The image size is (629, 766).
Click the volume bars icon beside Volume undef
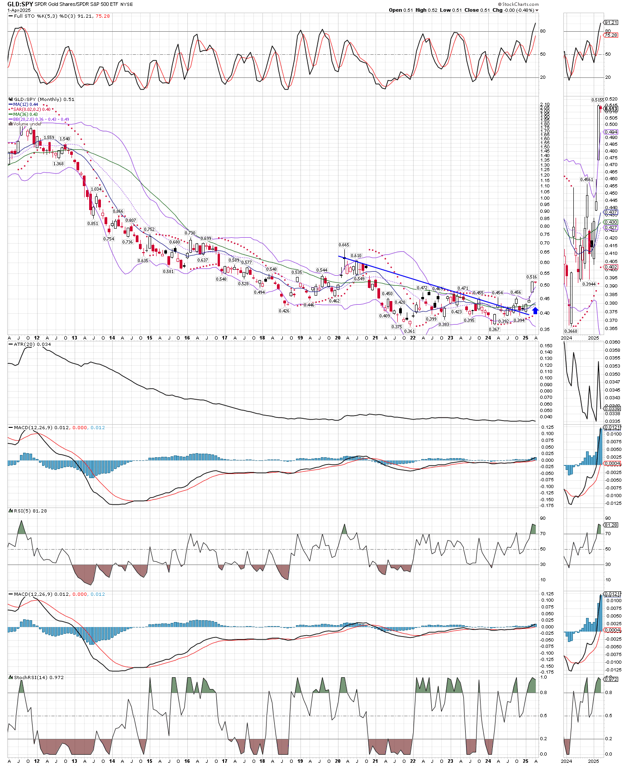tap(11, 124)
